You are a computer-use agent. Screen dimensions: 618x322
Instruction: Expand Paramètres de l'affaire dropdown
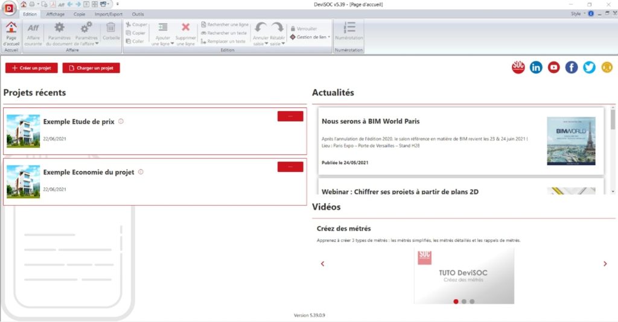97,43
